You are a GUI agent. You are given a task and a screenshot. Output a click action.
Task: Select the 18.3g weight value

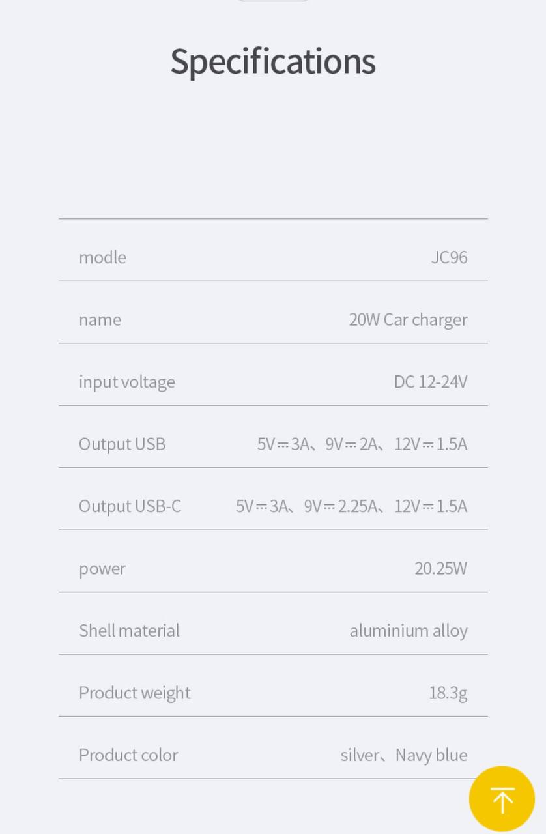pyautogui.click(x=448, y=693)
